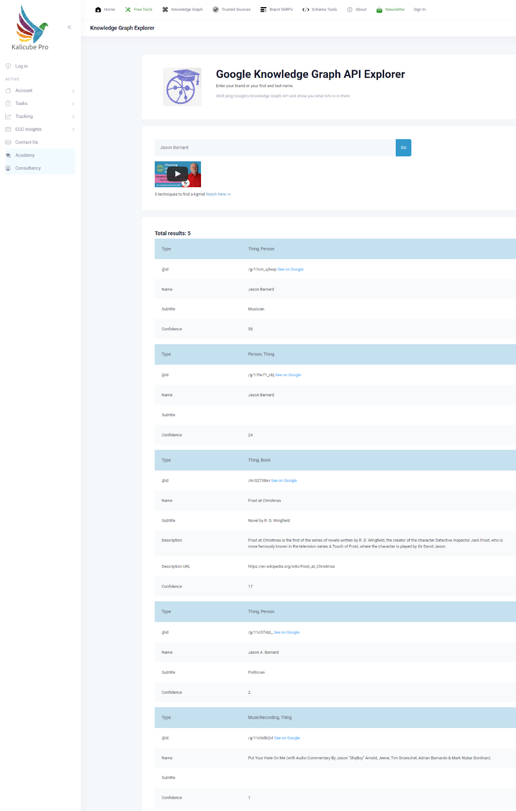
Task: See on Google for /g/11cm_q3wqr
Action: [x=291, y=269]
